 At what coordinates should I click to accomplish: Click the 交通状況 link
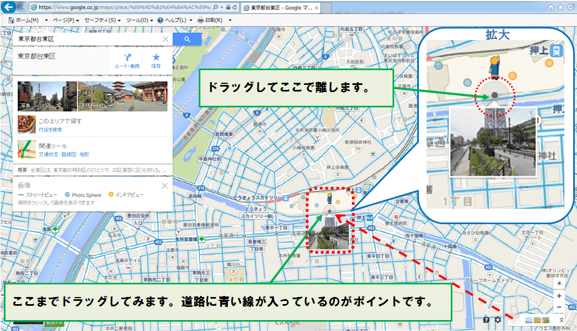(48, 155)
